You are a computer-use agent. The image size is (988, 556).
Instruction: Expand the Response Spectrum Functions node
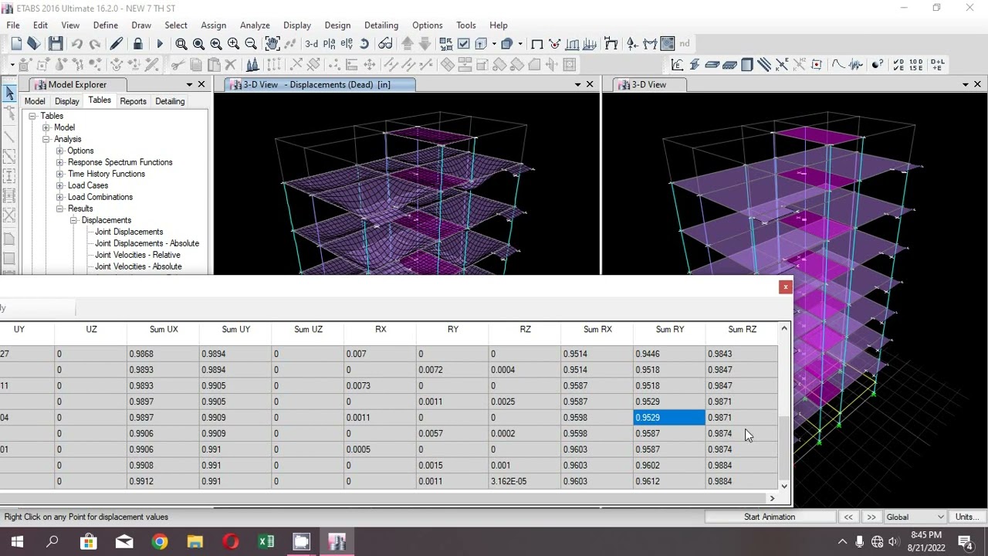coord(59,162)
